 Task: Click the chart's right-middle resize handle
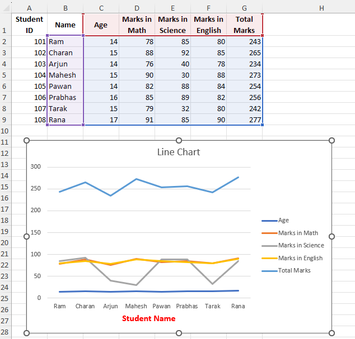(x=331, y=237)
